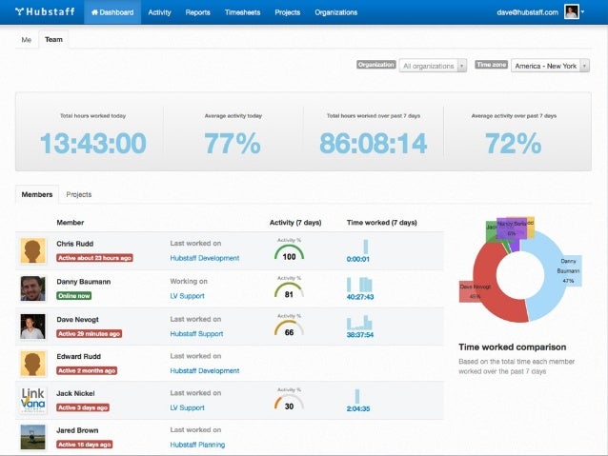The width and height of the screenshot is (608, 456).
Task: Click the 13:43:00 total hours today value
Action: [x=93, y=144]
